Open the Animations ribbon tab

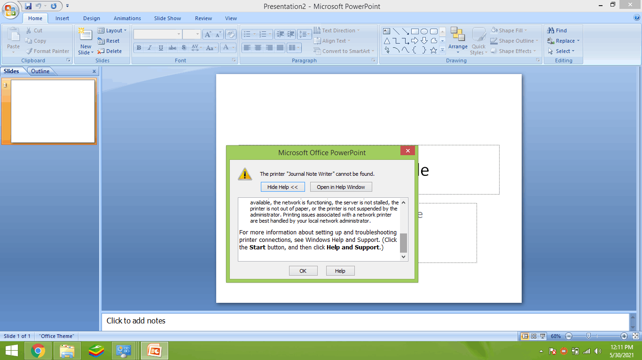click(x=127, y=18)
